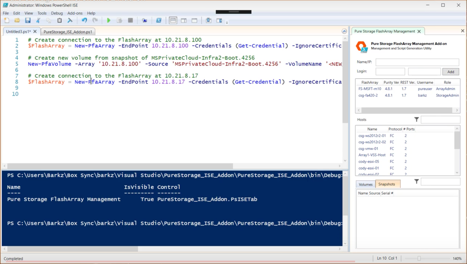Open the Debug menu
This screenshot has width=467, height=264.
(57, 13)
